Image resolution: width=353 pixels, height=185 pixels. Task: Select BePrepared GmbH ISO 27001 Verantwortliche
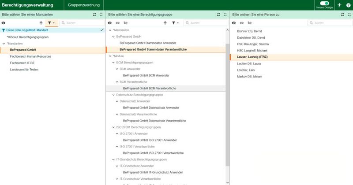[153, 153]
